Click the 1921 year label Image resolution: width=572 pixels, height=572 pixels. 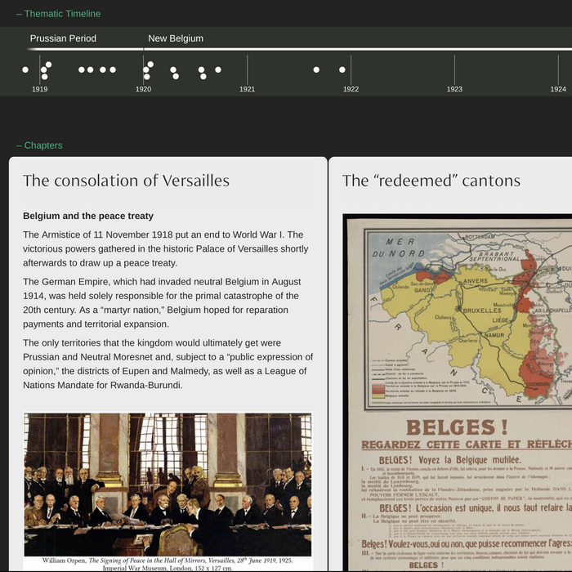[x=247, y=89]
